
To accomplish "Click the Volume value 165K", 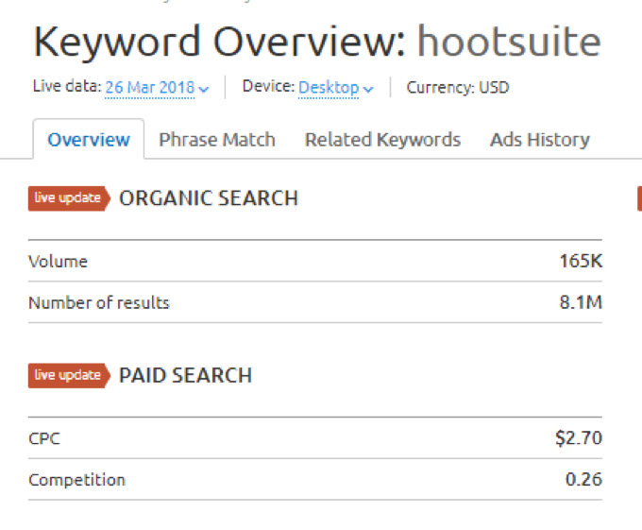I will (581, 261).
